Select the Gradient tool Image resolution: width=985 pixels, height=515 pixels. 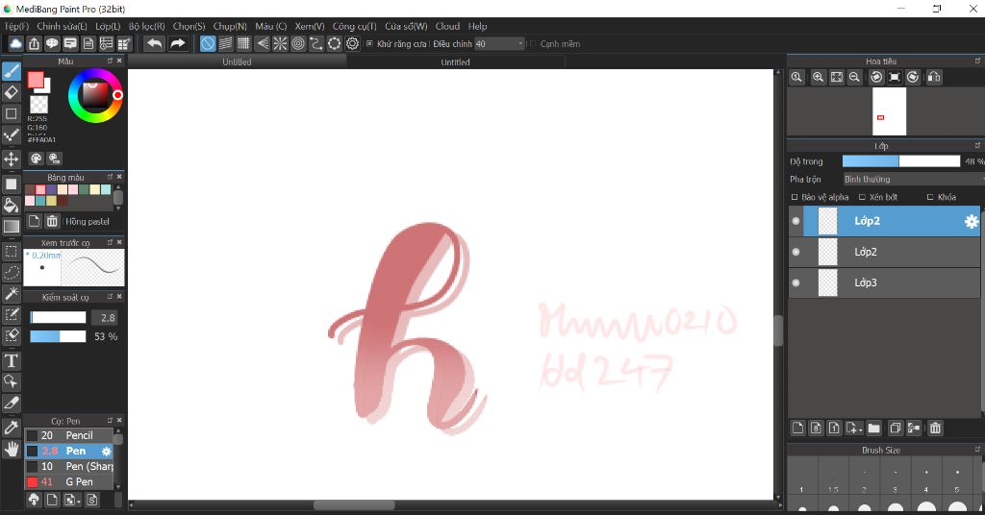pyautogui.click(x=12, y=227)
